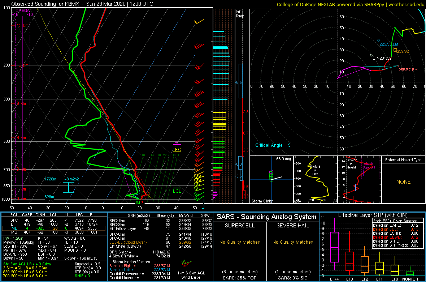Click the Eff Inflow Layer row
The image size is (426, 282).
(160, 228)
